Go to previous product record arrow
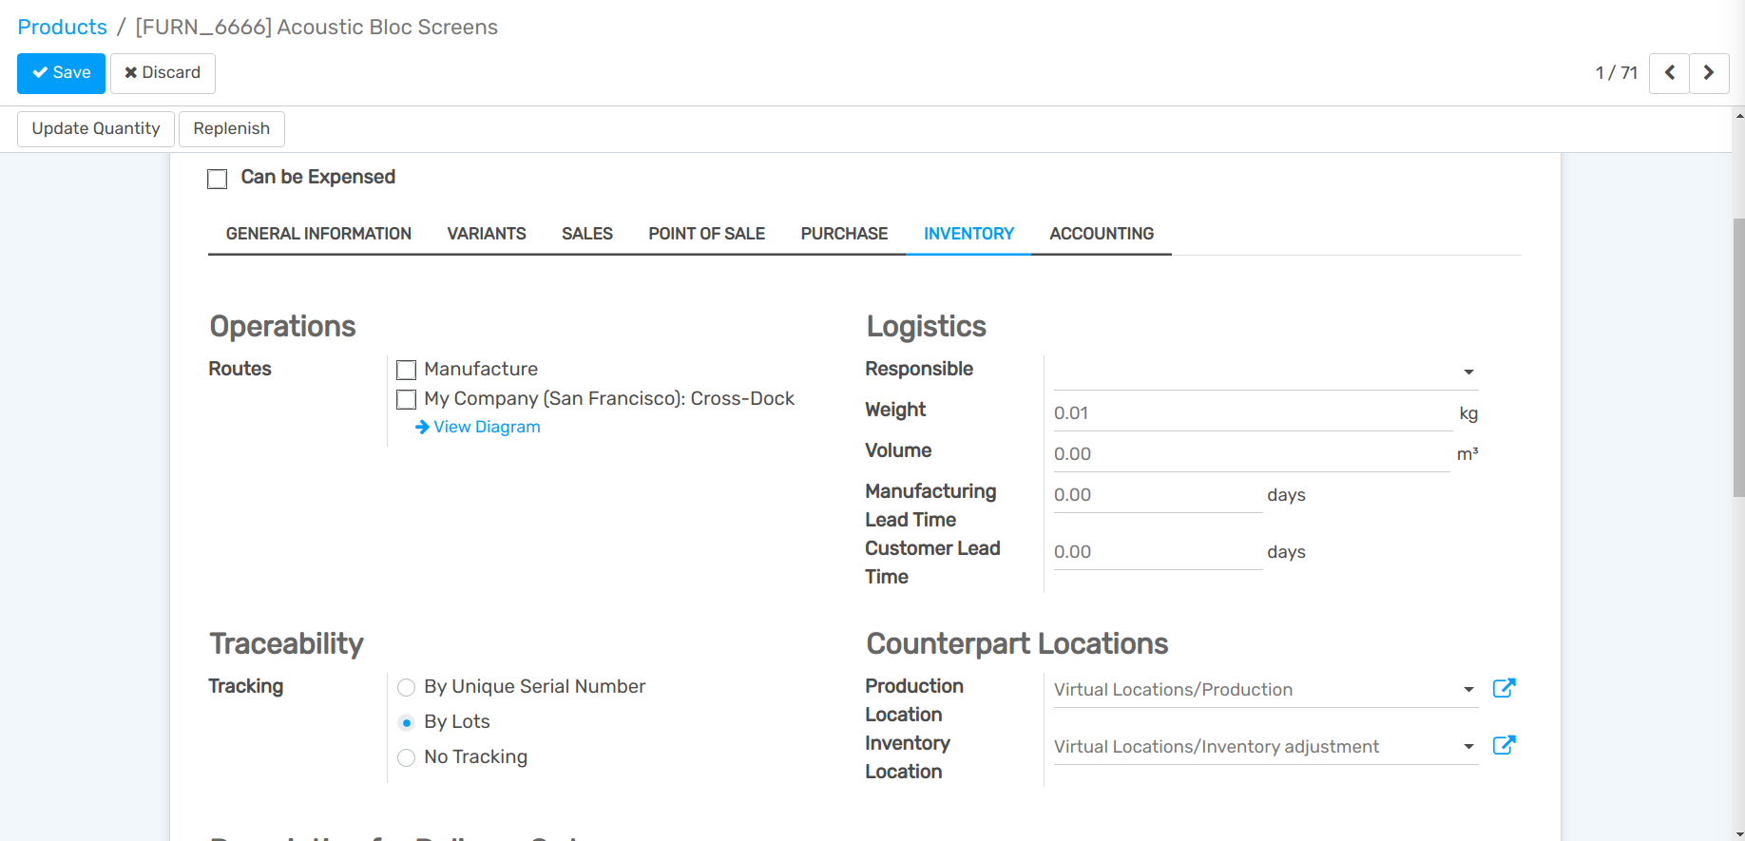The width and height of the screenshot is (1745, 841). 1669,73
